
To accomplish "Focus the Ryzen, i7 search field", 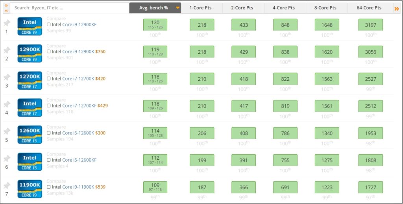I will coord(70,8).
